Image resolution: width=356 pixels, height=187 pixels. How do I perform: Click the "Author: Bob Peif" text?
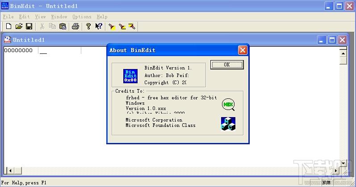click(167, 75)
